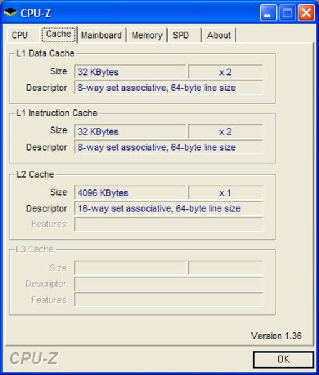
Task: Click the L1 Instruction Cache descriptor field
Action: click(x=169, y=147)
